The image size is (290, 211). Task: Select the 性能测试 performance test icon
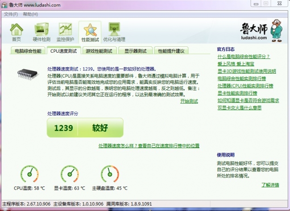coord(90,32)
